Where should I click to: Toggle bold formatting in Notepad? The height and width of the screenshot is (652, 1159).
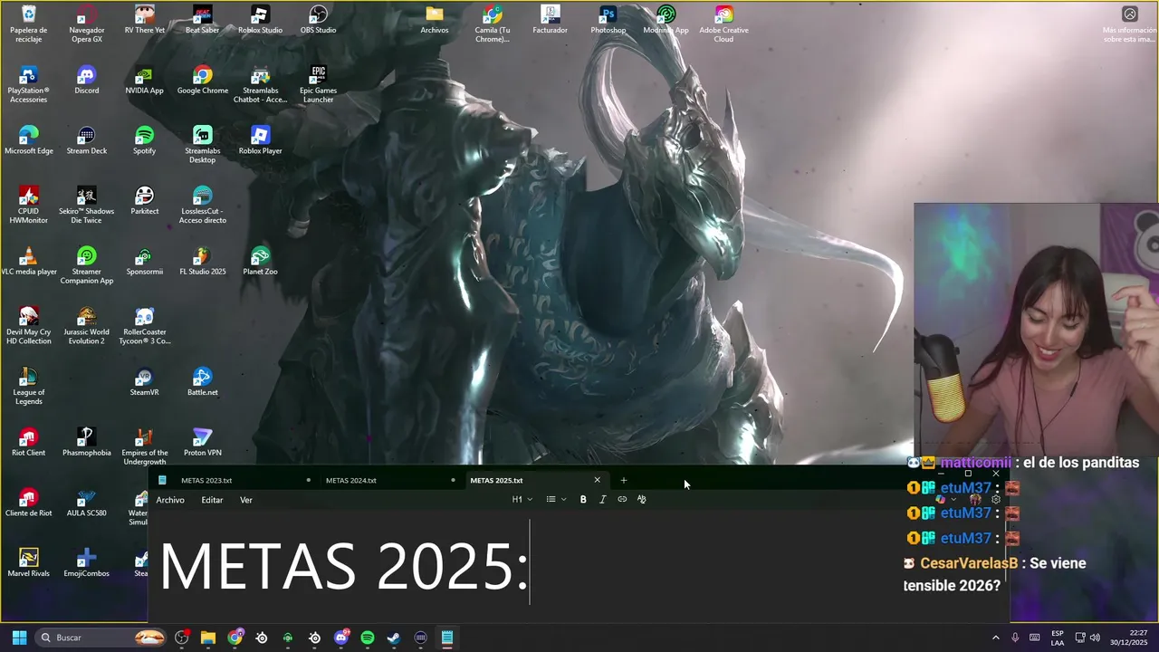[583, 499]
